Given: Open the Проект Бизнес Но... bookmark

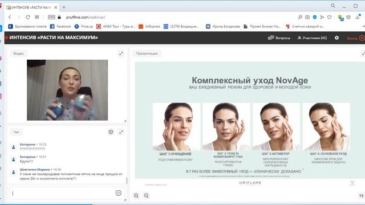Looking at the screenshot, I should coord(262,27).
